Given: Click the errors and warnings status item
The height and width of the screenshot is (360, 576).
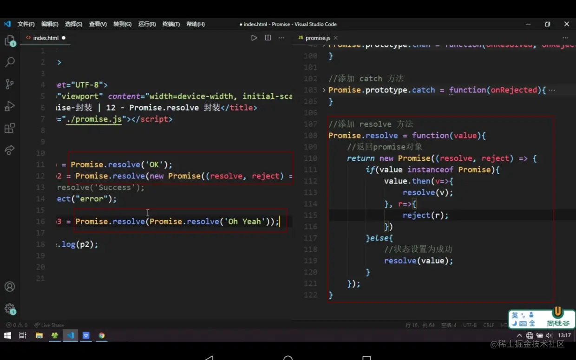Looking at the screenshot, I should (17, 325).
